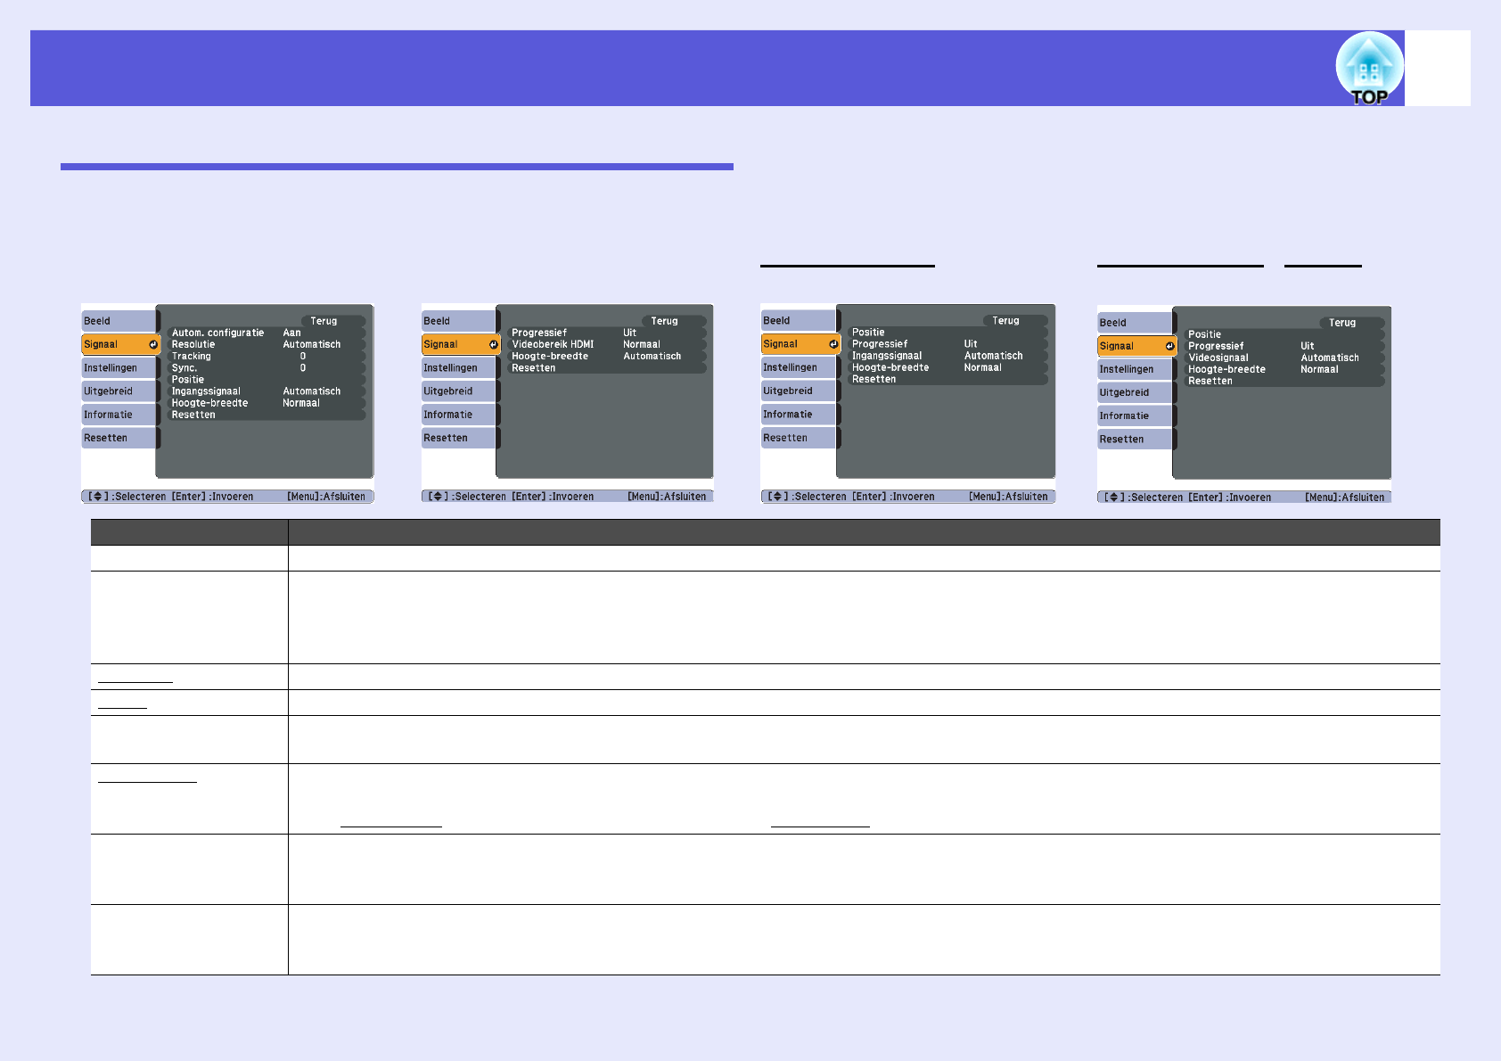Click Resetten below Hoogte-breedte in second menu

tap(534, 368)
